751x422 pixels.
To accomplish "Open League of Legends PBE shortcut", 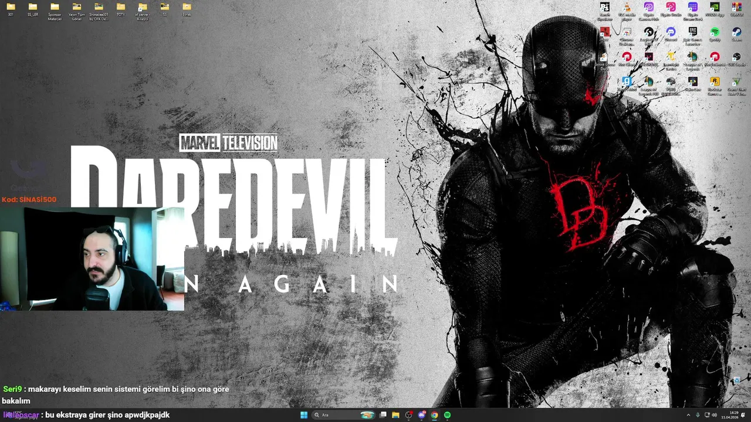I will 649,86.
